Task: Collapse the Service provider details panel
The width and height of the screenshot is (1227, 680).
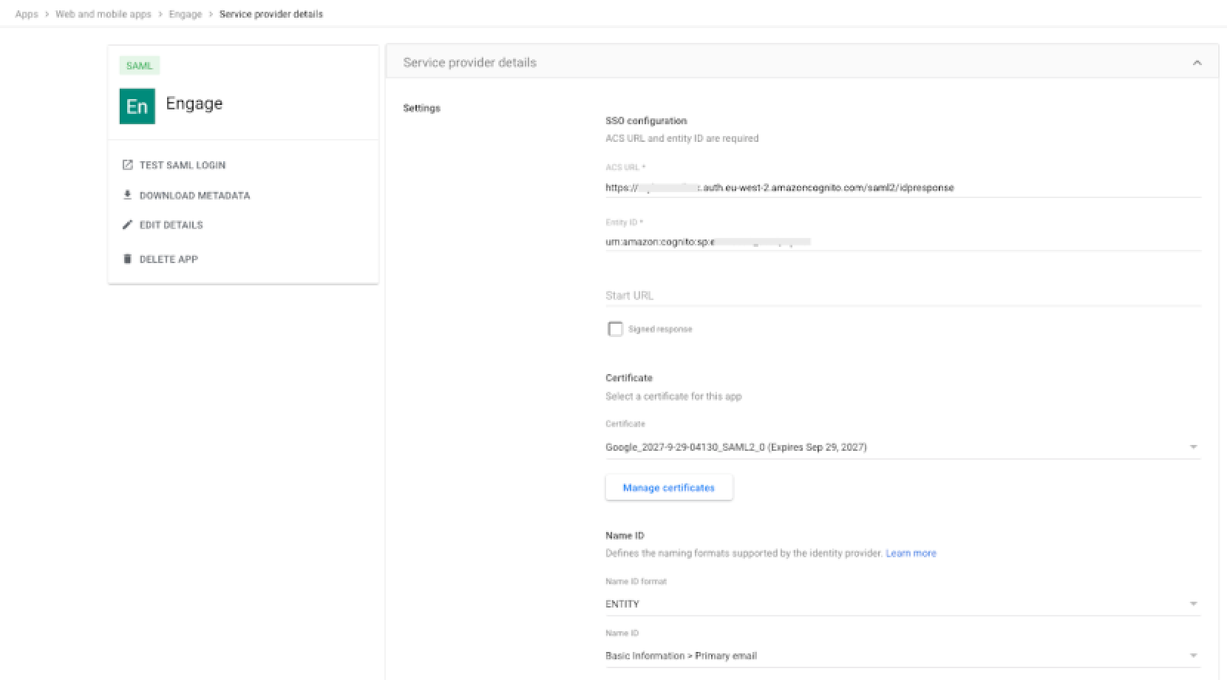Action: point(1197,63)
